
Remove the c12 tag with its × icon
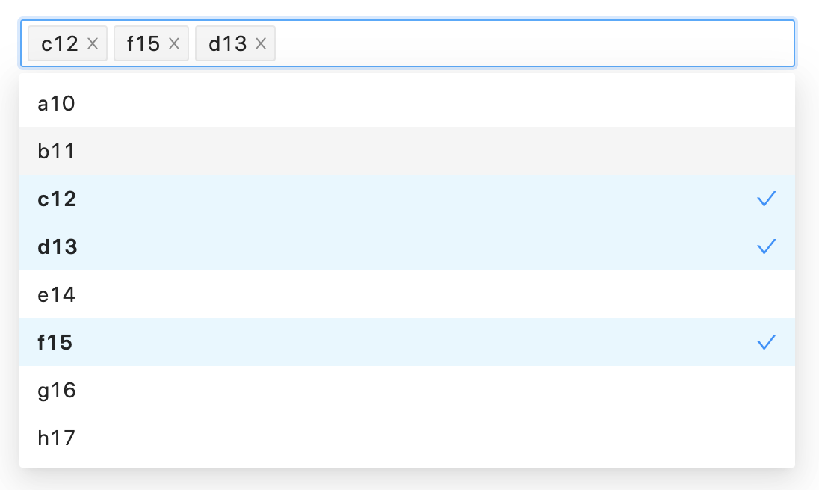93,43
